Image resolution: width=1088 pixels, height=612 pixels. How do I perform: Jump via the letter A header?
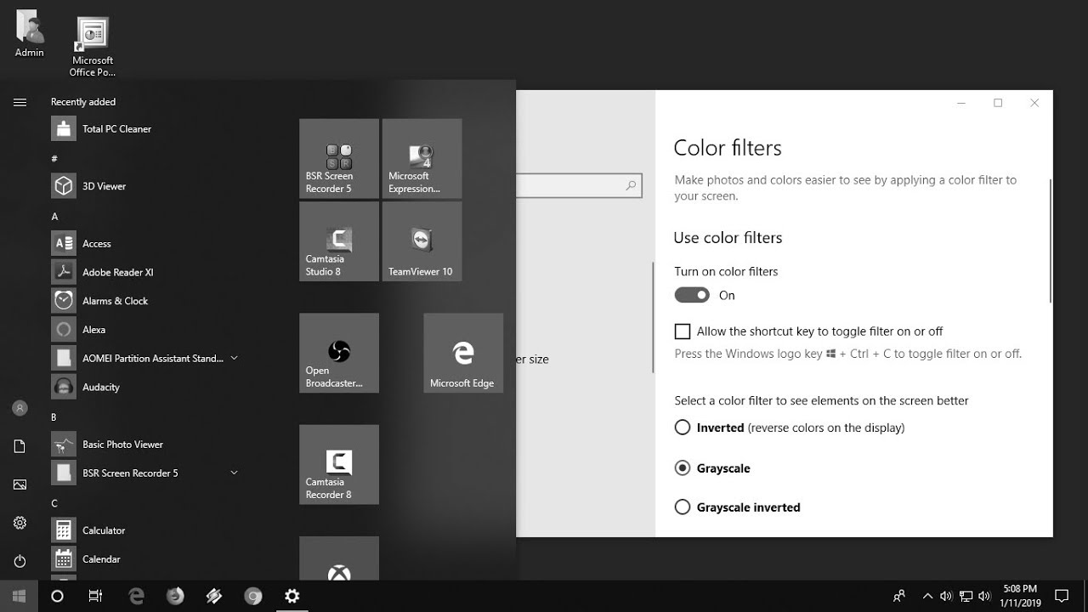(54, 217)
